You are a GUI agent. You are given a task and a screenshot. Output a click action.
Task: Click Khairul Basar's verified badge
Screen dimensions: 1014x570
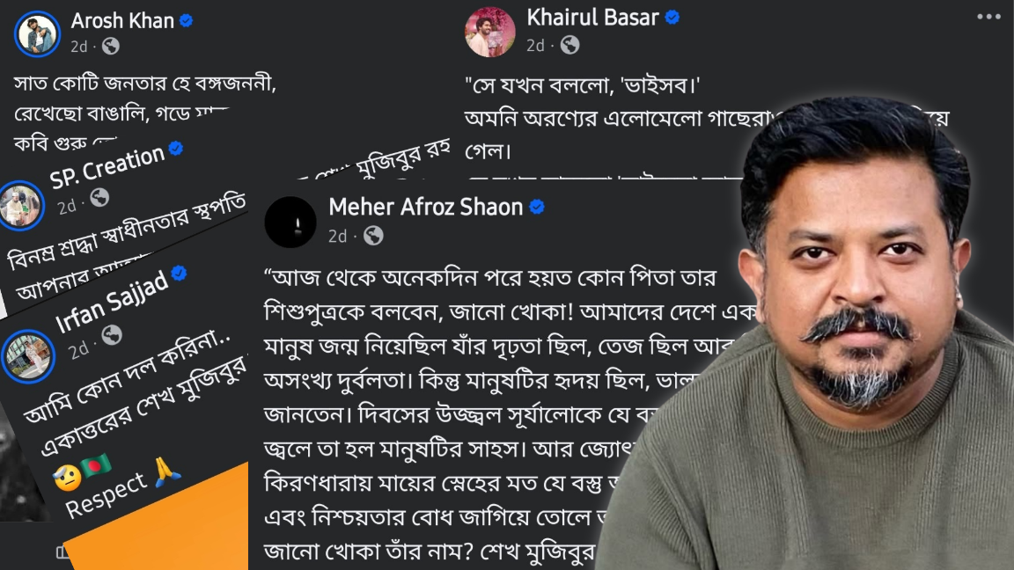point(672,18)
